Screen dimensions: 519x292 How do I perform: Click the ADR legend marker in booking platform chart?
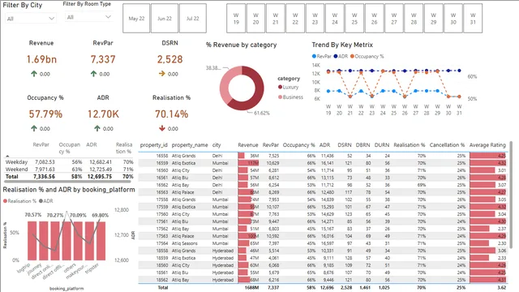(41, 201)
